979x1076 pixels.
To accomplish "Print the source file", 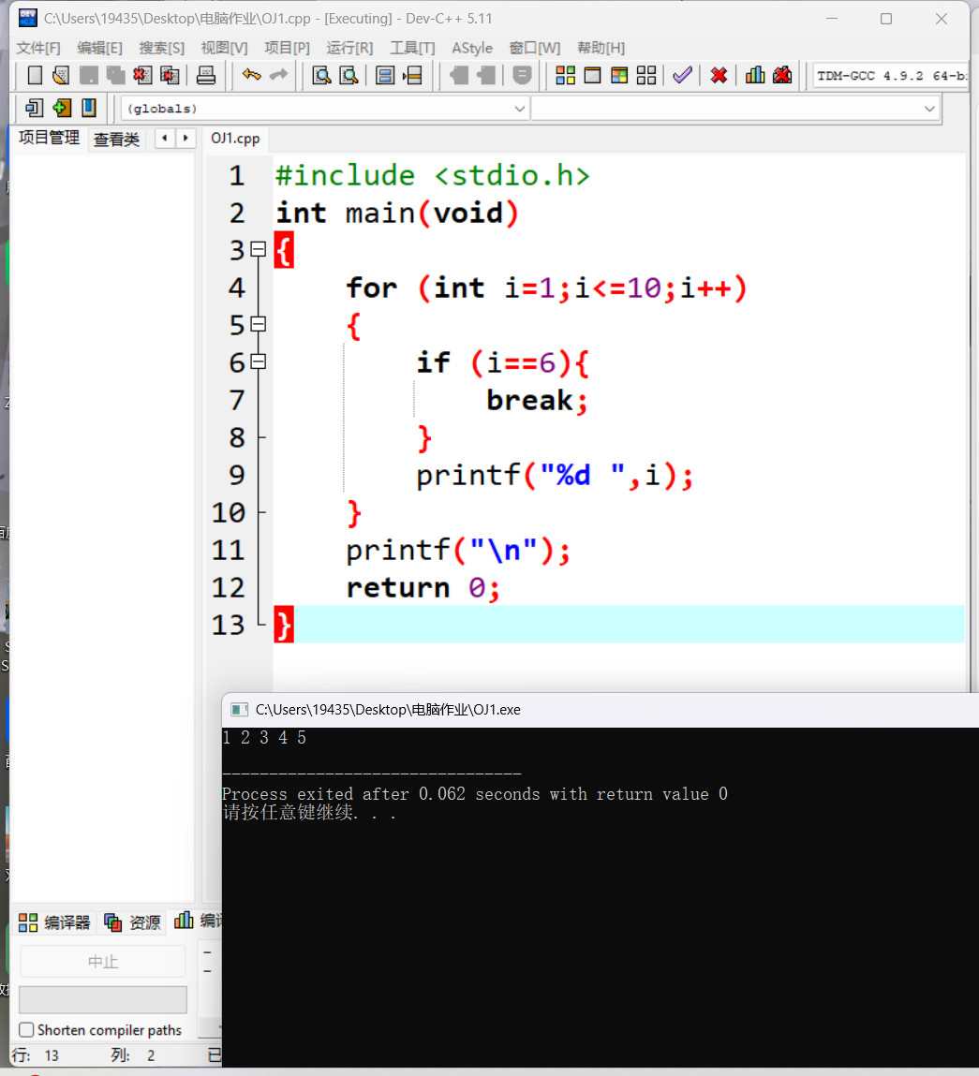I will pos(206,76).
